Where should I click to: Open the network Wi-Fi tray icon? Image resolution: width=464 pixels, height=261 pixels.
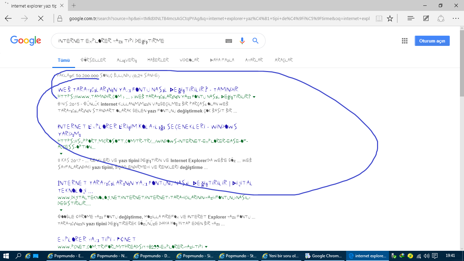pyautogui.click(x=419, y=256)
